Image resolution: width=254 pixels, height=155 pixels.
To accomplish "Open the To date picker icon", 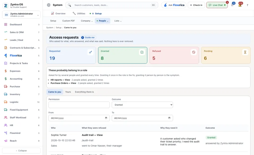I will pyautogui.click(x=169, y=118).
